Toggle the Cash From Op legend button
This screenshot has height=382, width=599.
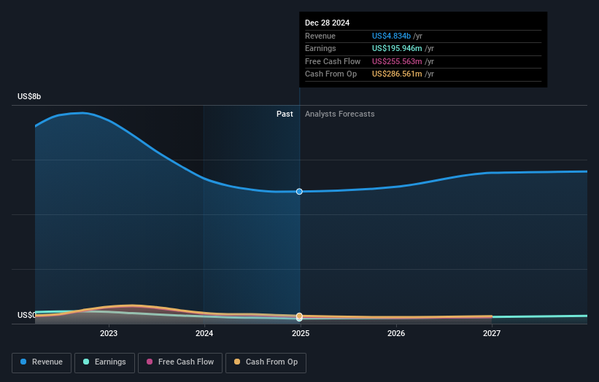pyautogui.click(x=266, y=362)
